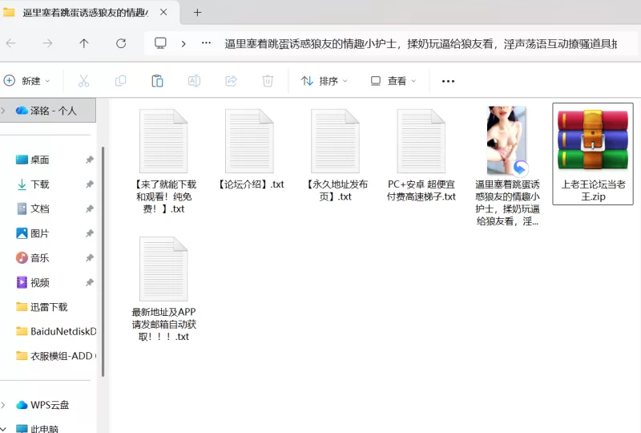Viewport: 641px width, 433px height.
Task: Click the Copy icon in toolbar
Action: tap(120, 81)
